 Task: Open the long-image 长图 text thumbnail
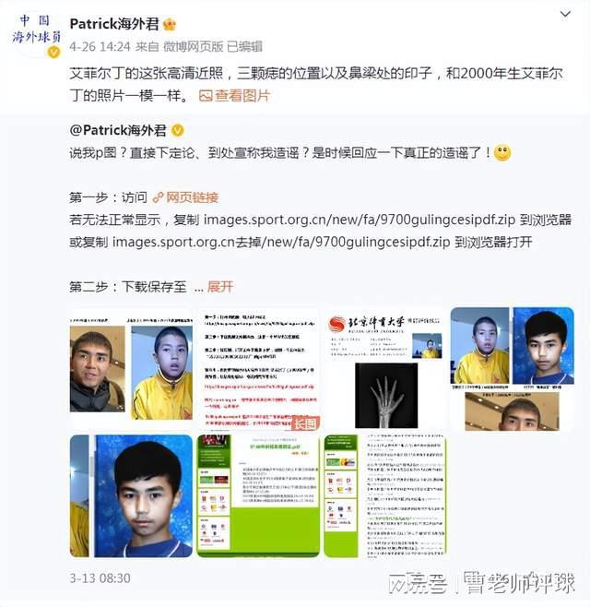(258, 369)
